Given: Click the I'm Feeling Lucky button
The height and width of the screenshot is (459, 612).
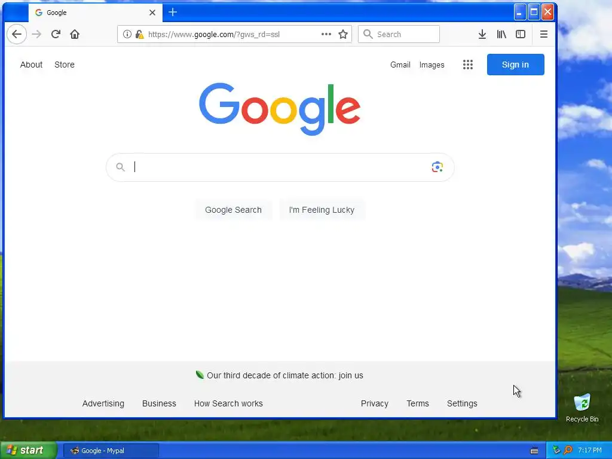Looking at the screenshot, I should [322, 210].
